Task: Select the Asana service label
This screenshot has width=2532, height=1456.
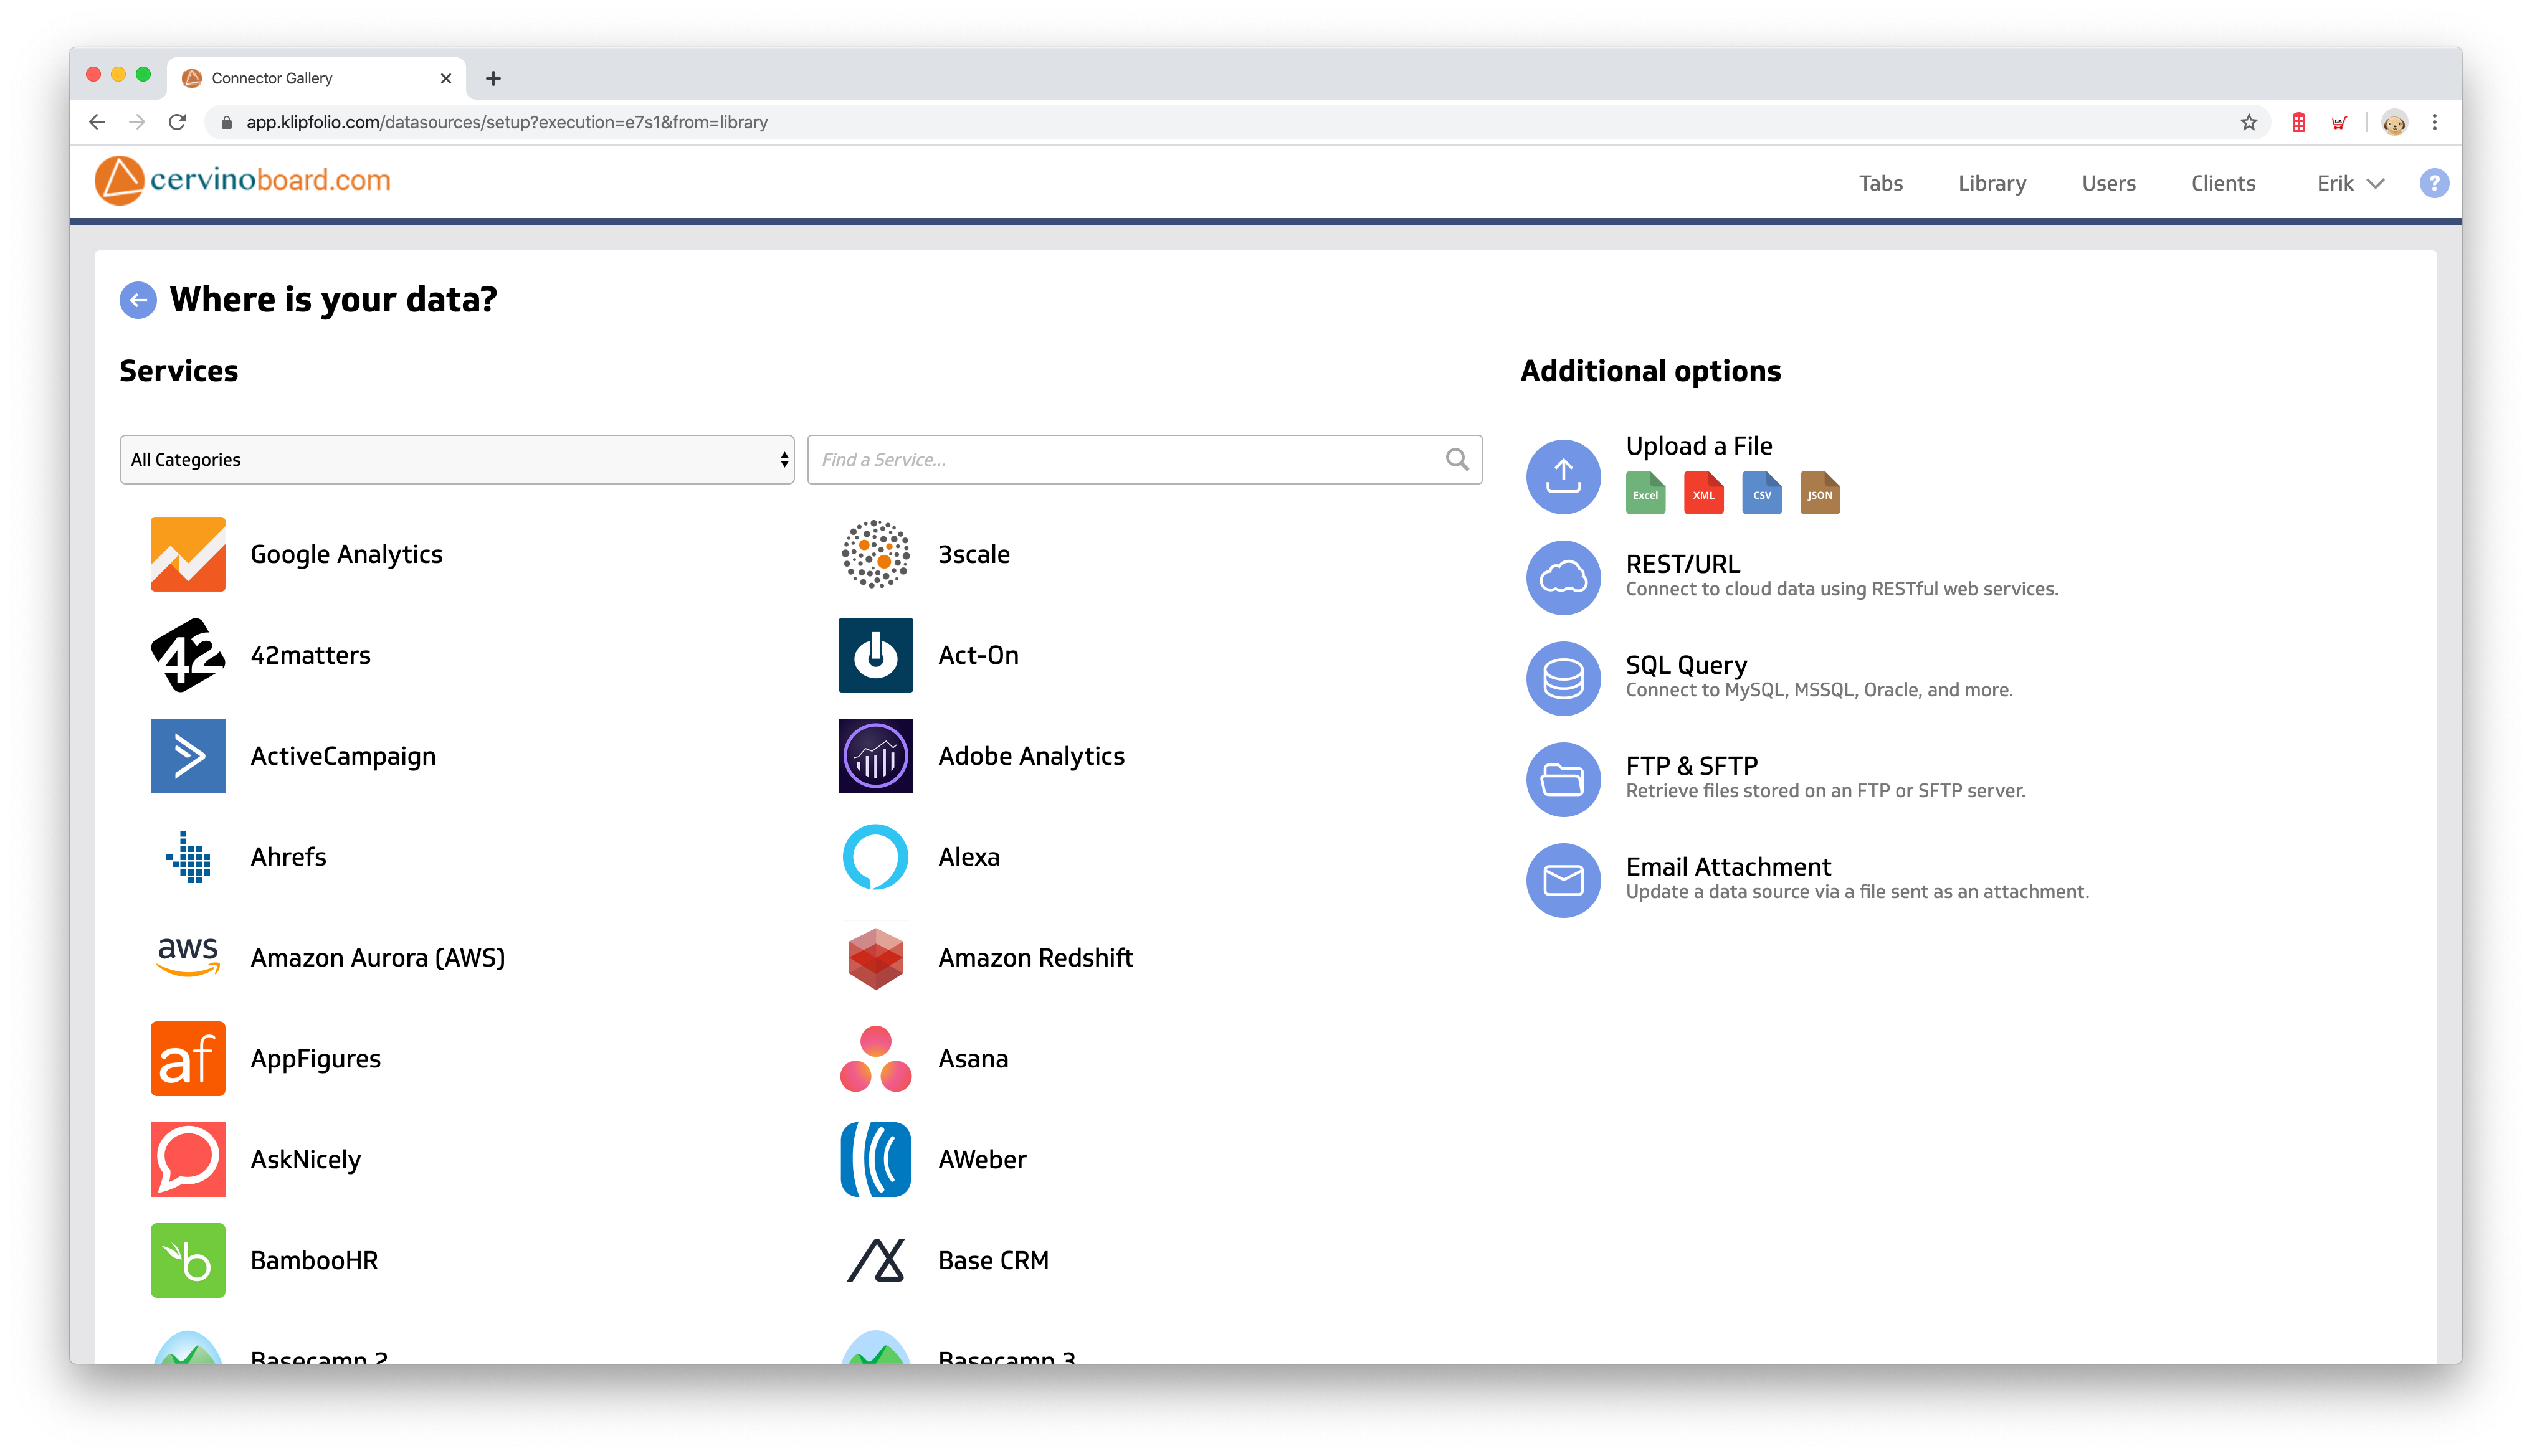Action: click(973, 1058)
